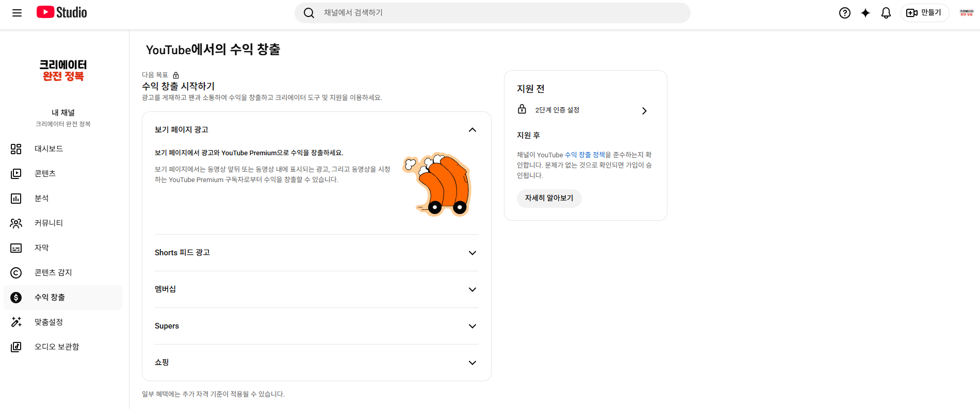Click the 맞춤설정 magic wand icon

(16, 322)
